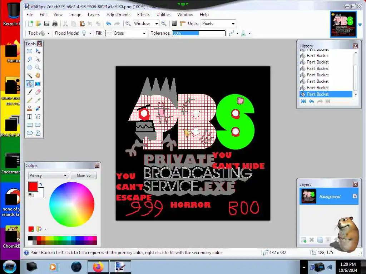
Task: Toggle the pixel grid toolbar button
Action: [174, 23]
